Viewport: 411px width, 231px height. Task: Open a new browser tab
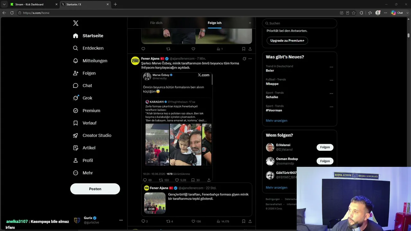click(x=115, y=4)
